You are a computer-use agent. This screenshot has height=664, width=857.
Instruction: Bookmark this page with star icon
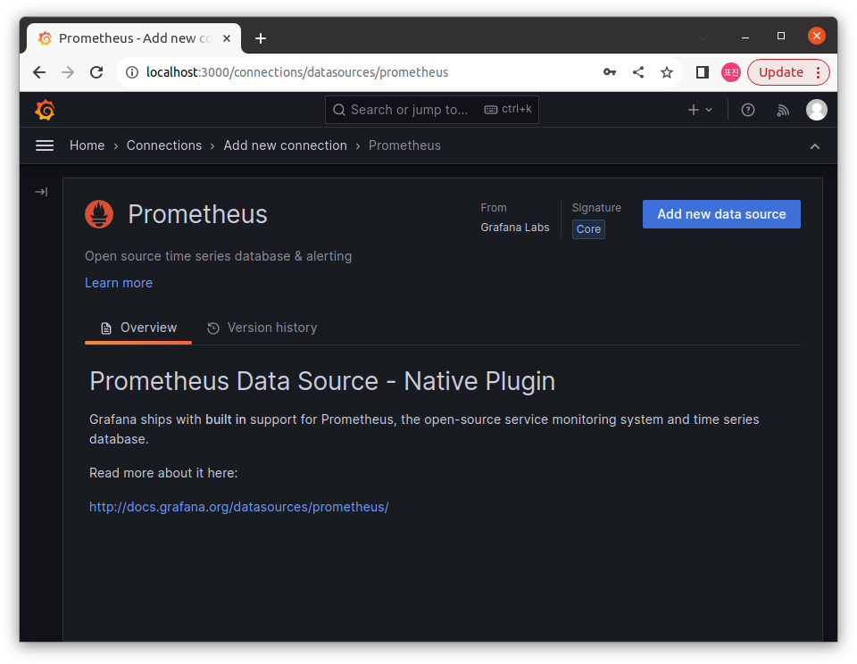[667, 72]
